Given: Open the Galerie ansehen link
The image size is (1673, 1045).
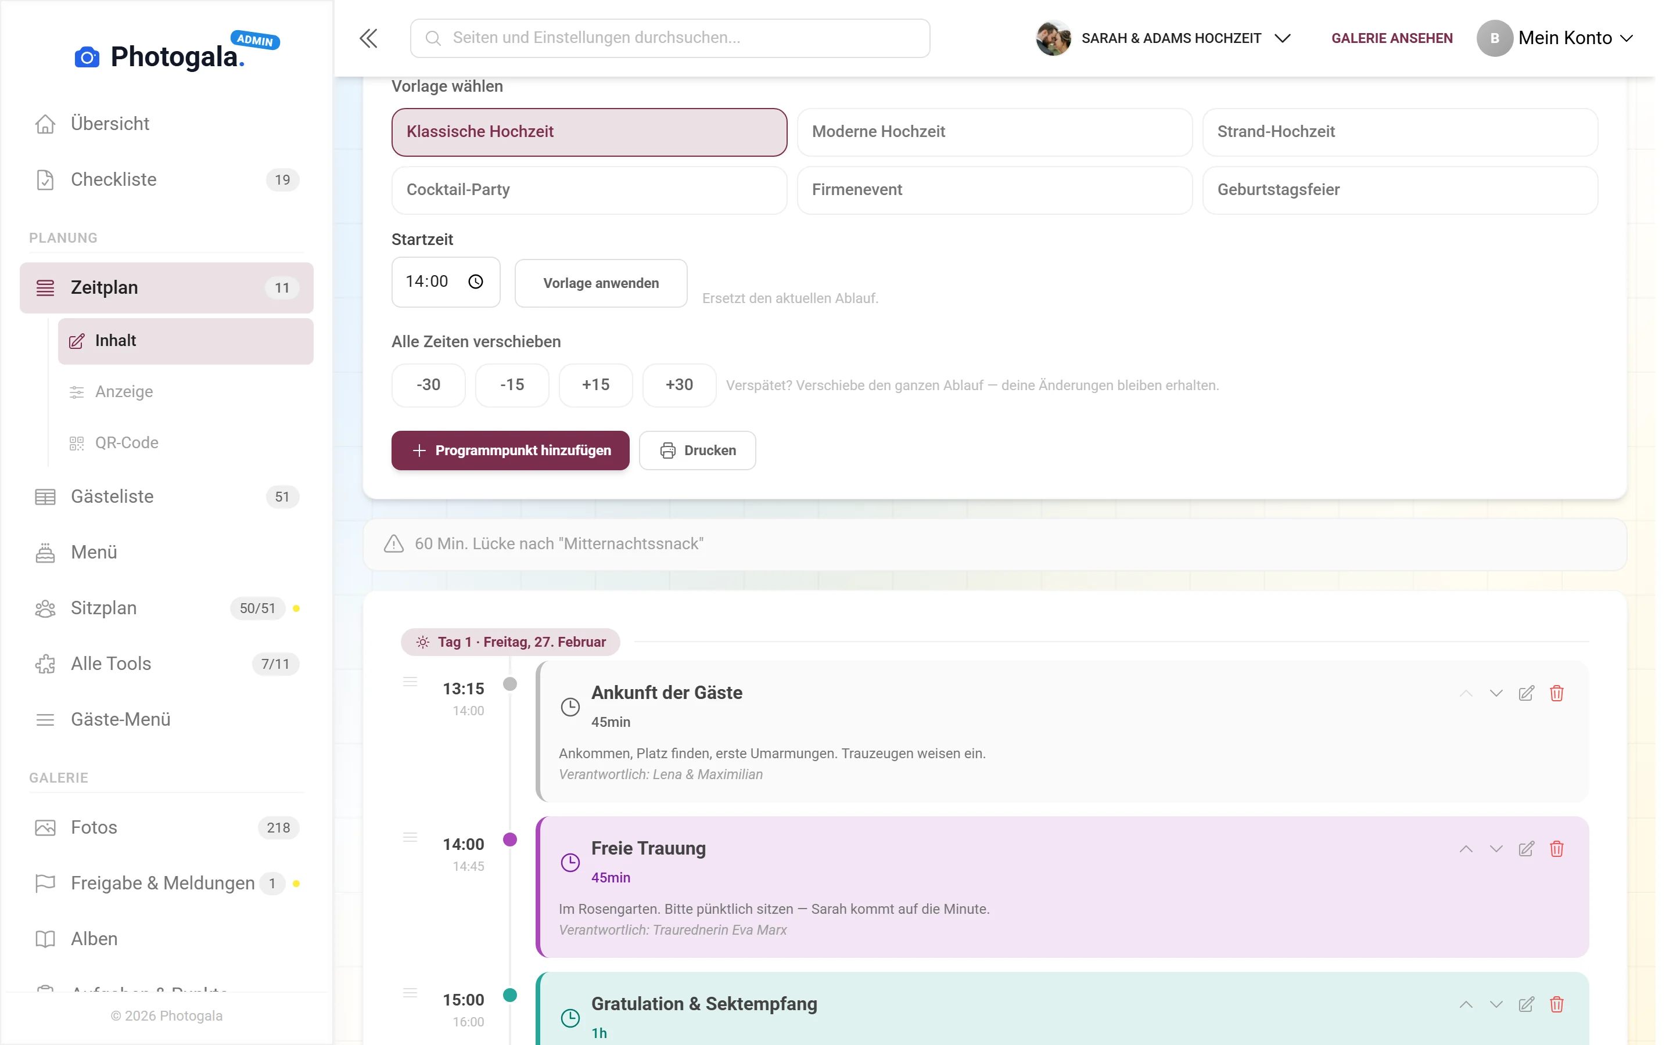Looking at the screenshot, I should click(x=1392, y=38).
